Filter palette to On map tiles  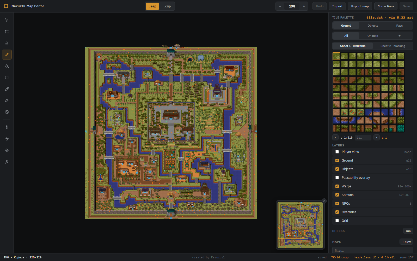tap(373, 36)
